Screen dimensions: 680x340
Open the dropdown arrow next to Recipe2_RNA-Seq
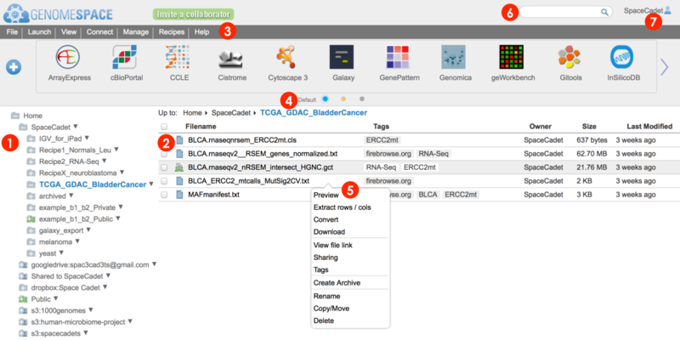104,161
